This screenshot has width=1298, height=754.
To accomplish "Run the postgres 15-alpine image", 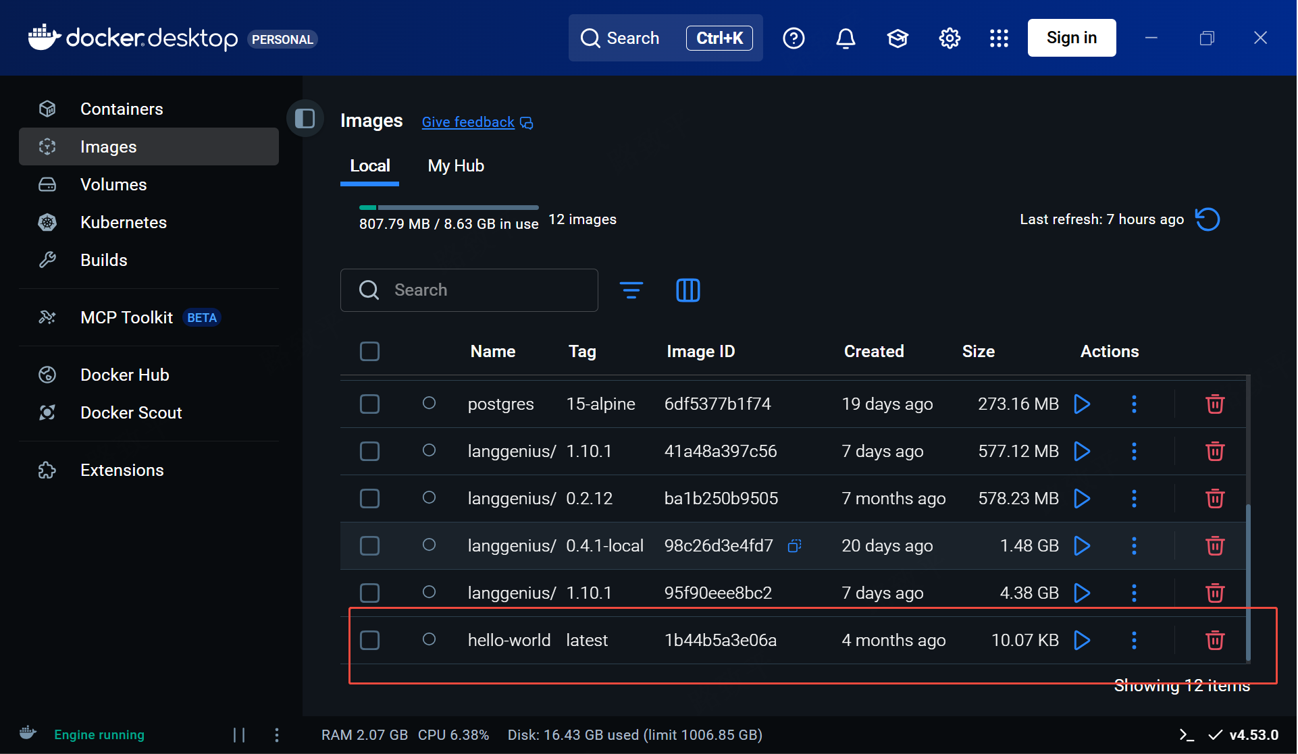I will pos(1082,404).
